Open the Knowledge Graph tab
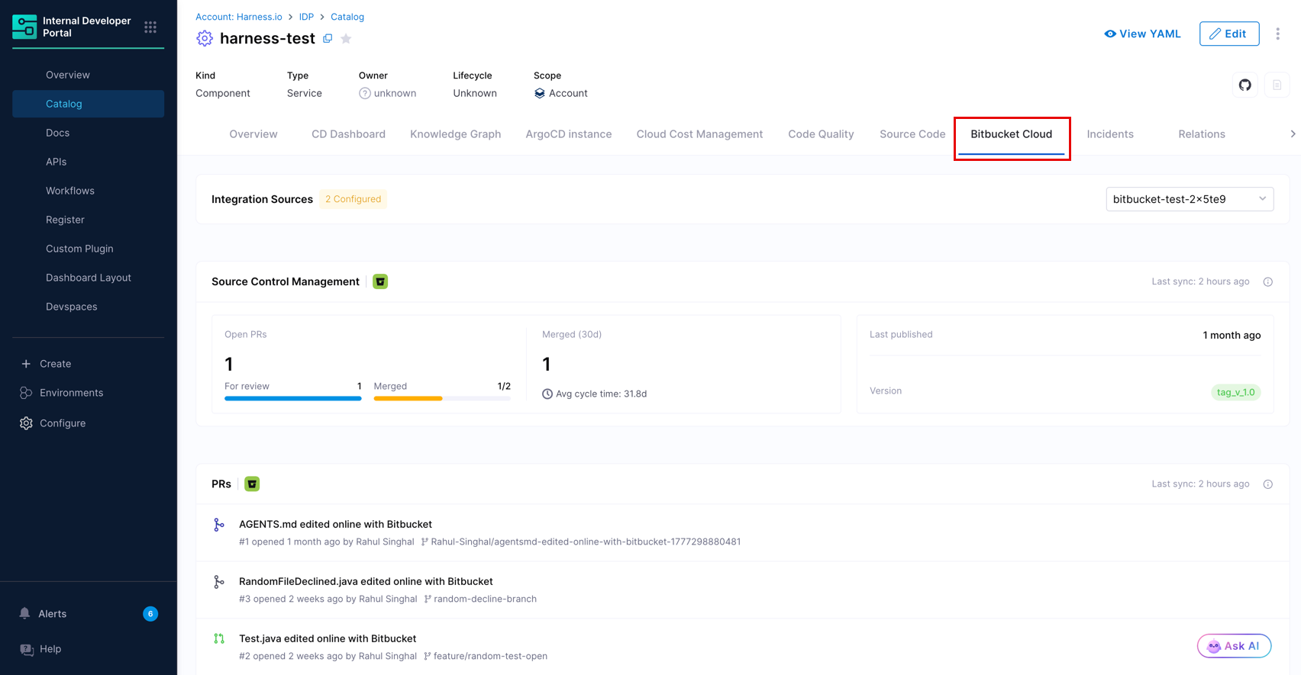This screenshot has height=675, width=1301. pos(456,134)
